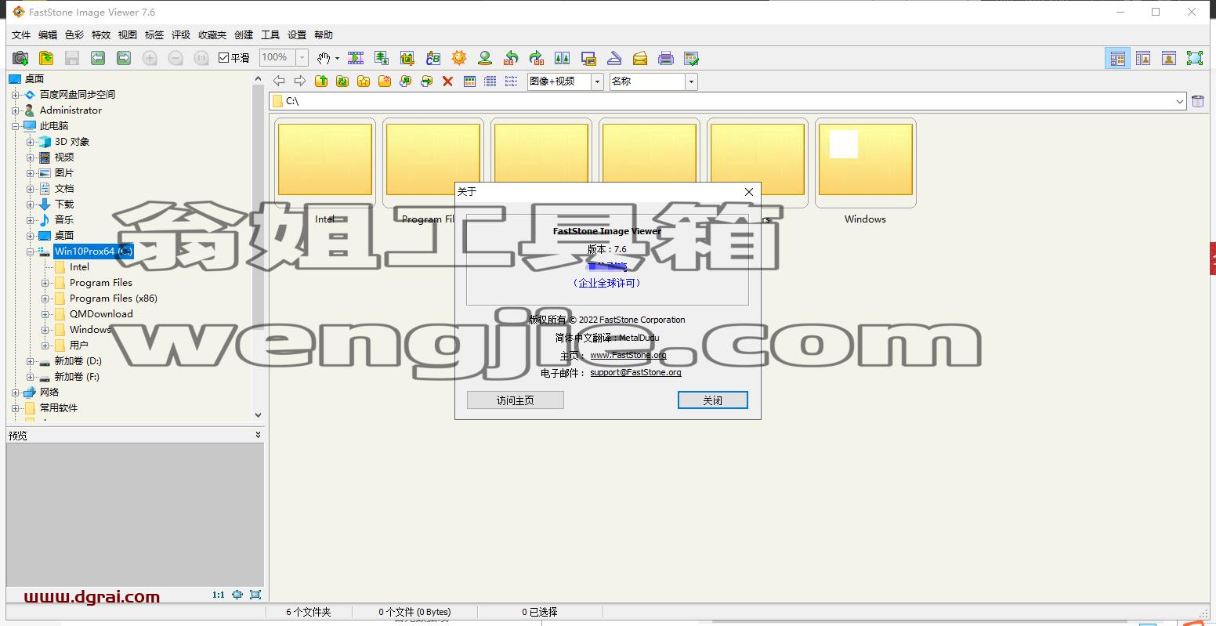Create new folder icon
Image resolution: width=1216 pixels, height=626 pixels.
(385, 81)
